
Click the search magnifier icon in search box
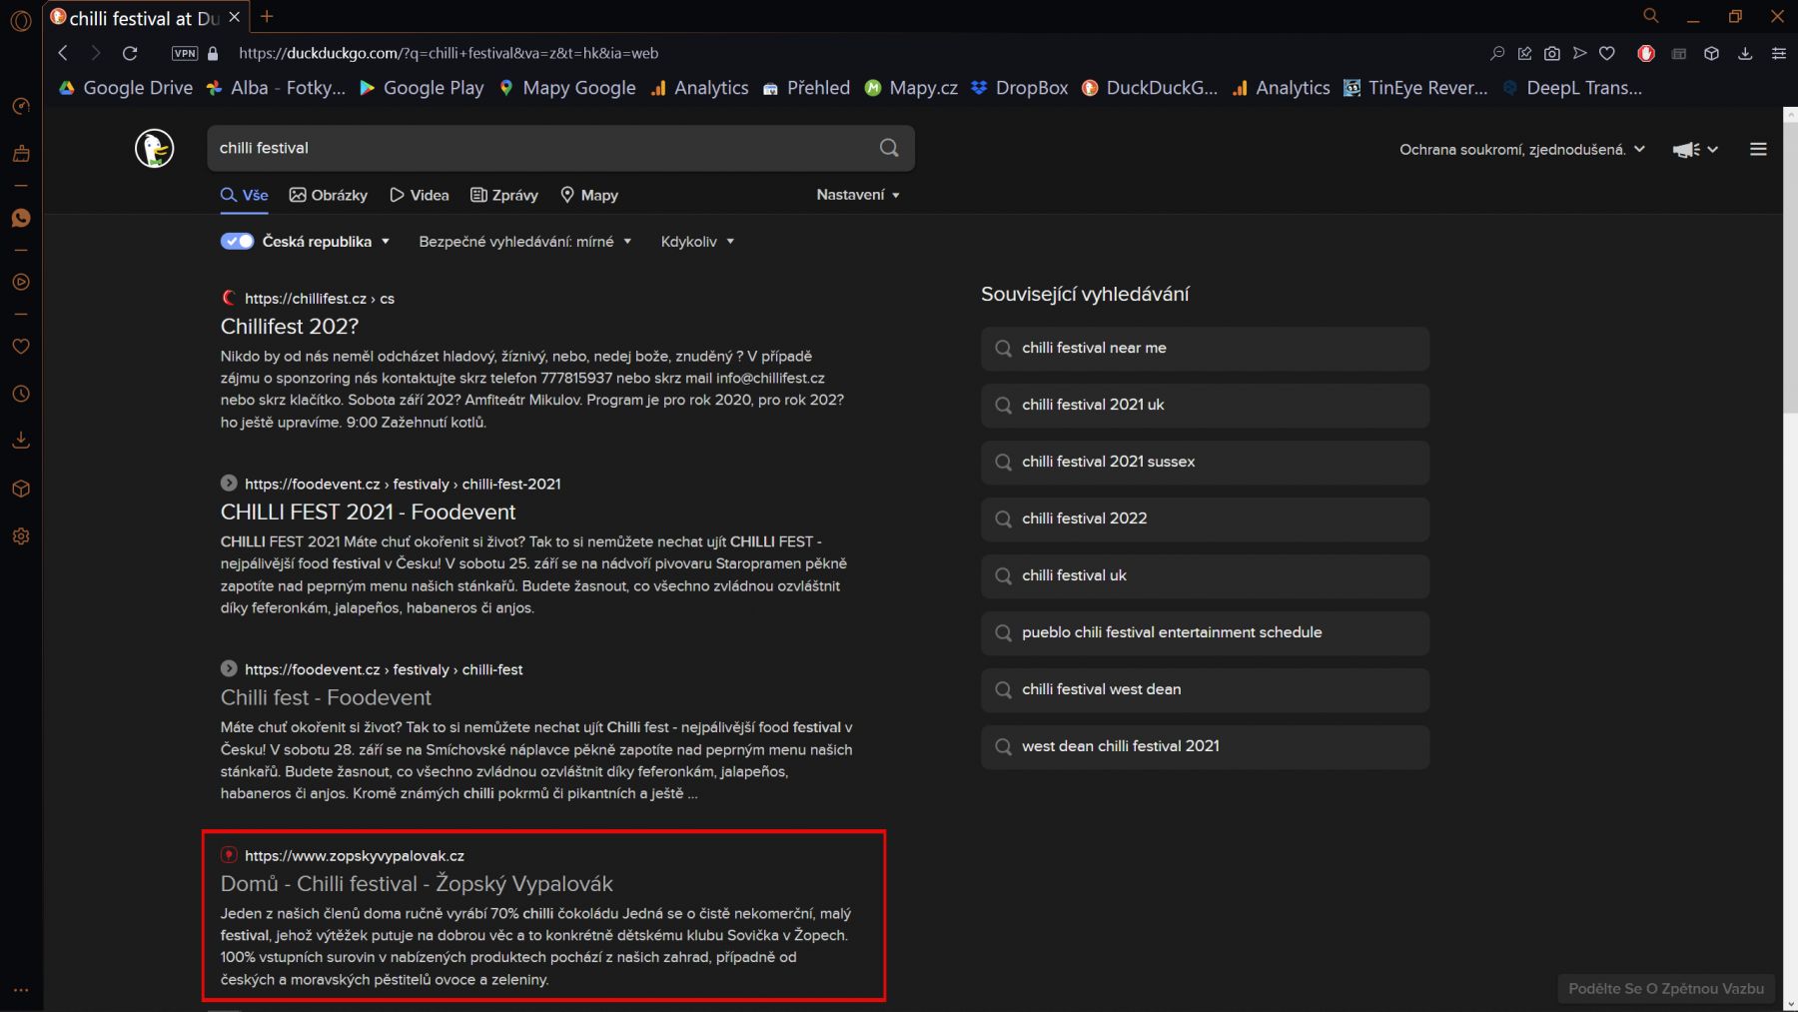(888, 148)
